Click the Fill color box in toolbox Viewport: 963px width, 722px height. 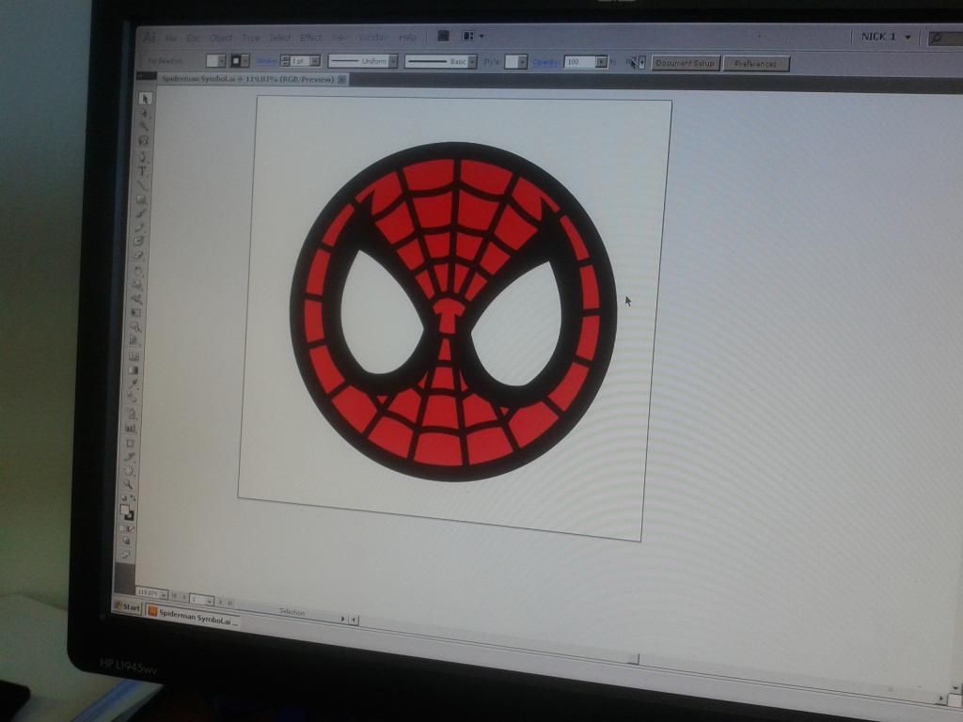click(x=125, y=510)
